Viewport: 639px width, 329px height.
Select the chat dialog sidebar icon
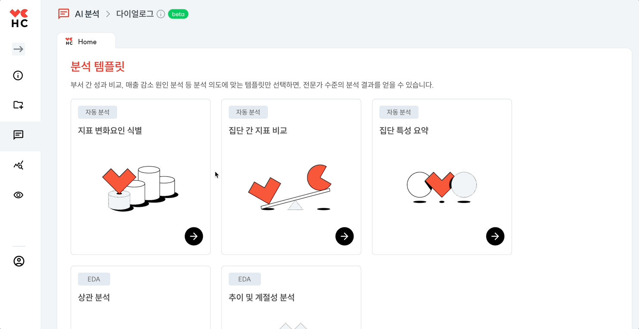[18, 135]
